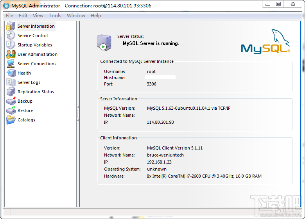Click the Health pulse icon
The image size is (305, 219).
[x=11, y=73]
